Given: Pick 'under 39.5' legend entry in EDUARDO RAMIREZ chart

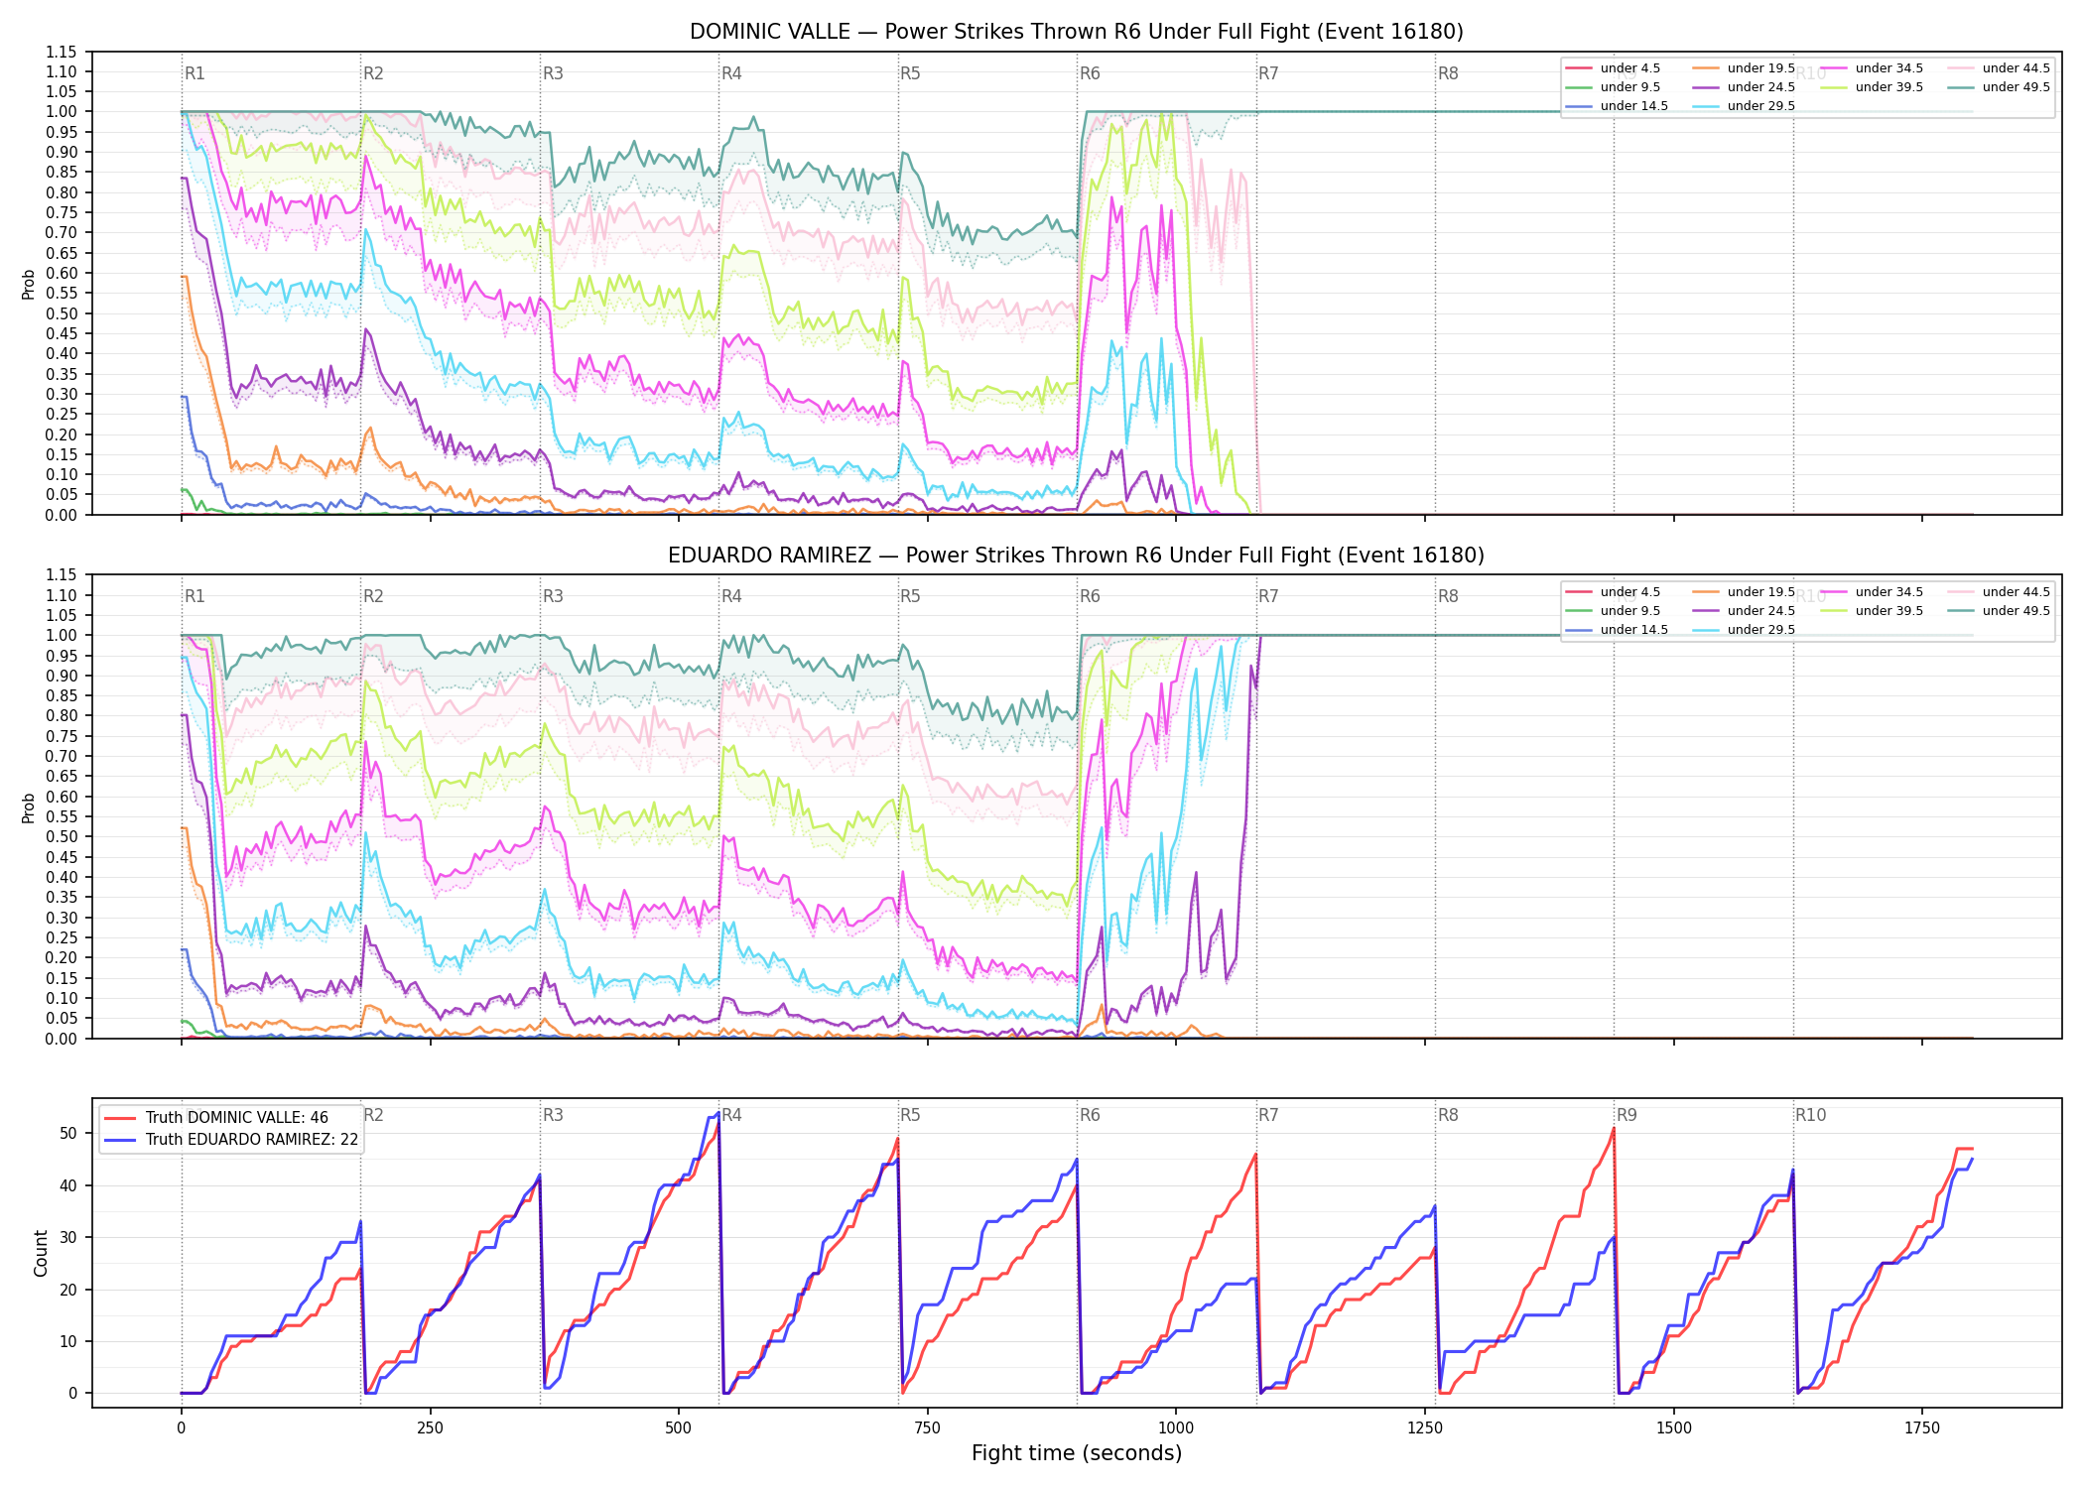Looking at the screenshot, I should [1872, 611].
